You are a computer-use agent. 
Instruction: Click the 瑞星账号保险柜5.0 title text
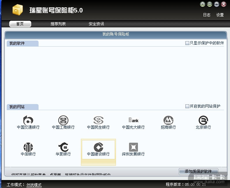[x=56, y=10]
